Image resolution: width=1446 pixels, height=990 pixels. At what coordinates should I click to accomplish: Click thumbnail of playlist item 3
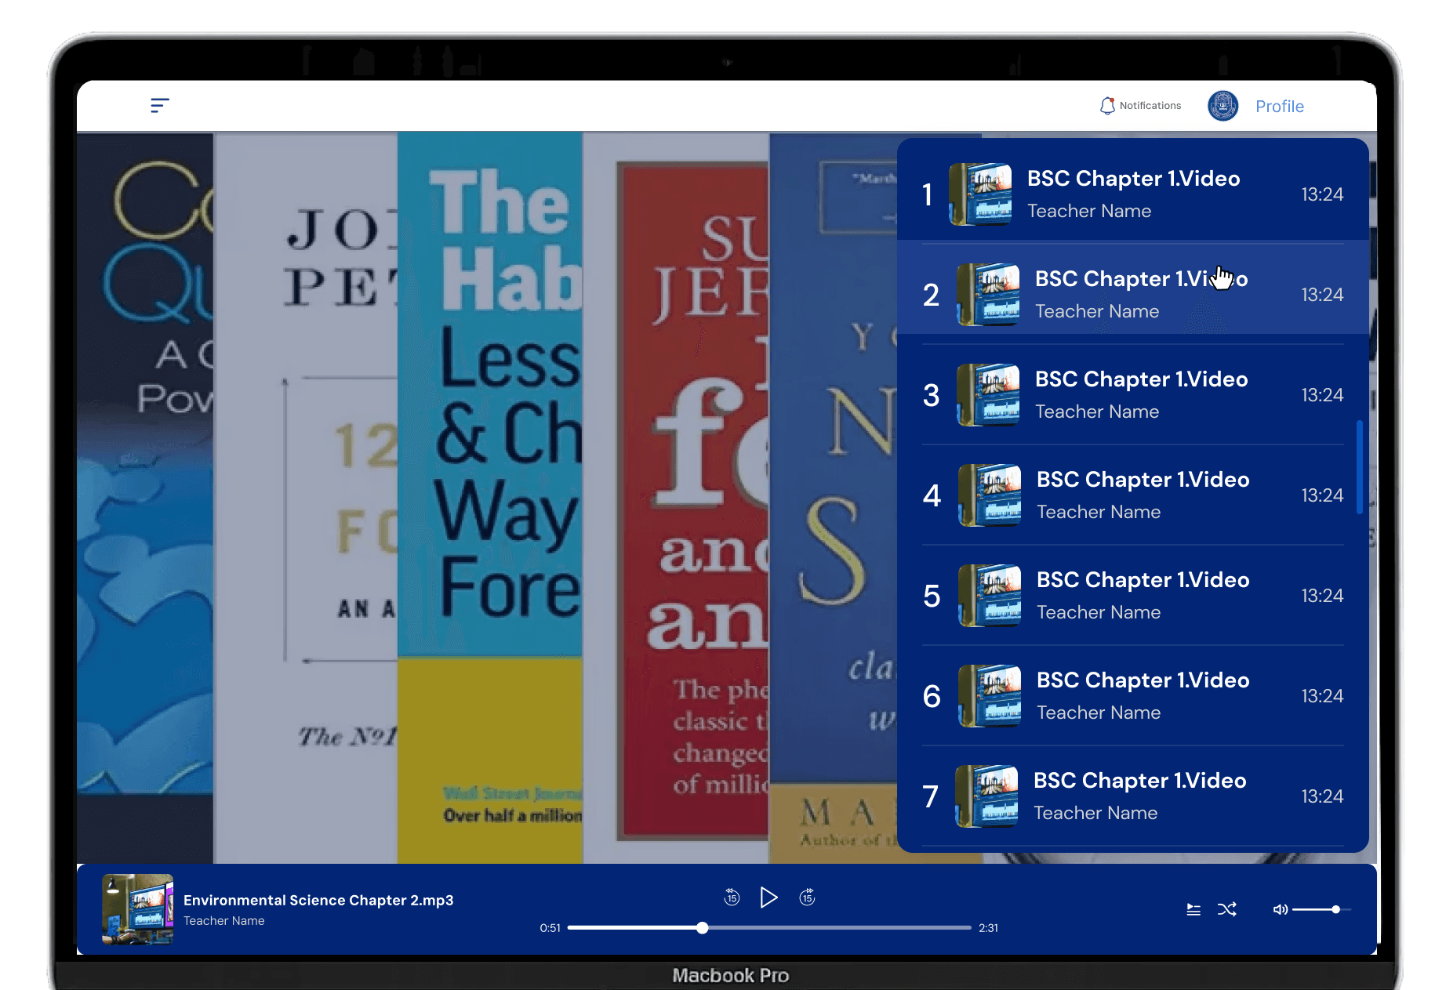click(989, 395)
